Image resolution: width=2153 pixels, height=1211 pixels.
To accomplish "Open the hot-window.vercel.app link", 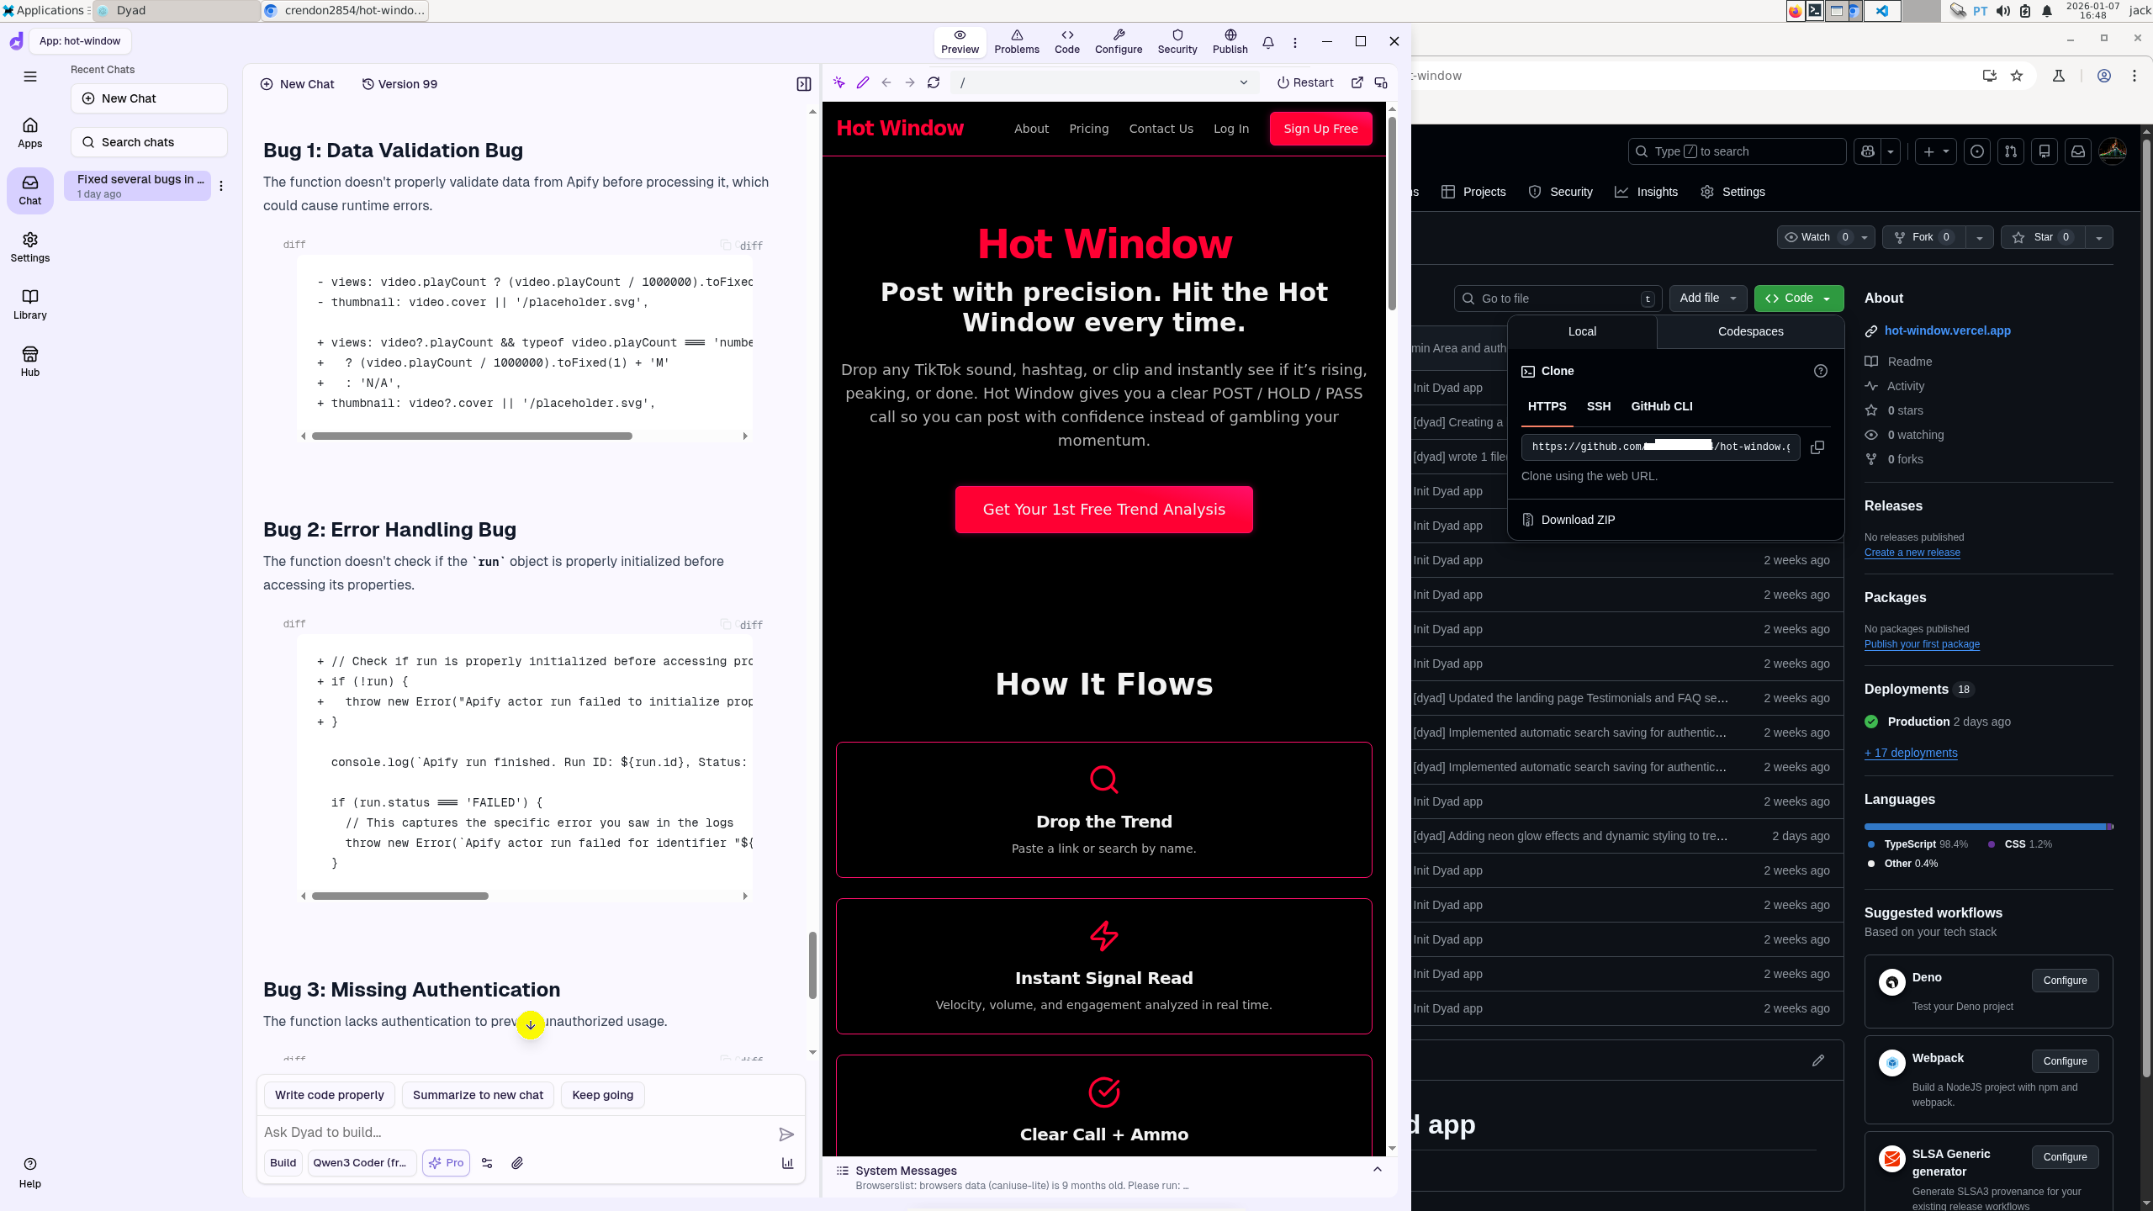I will (1948, 331).
